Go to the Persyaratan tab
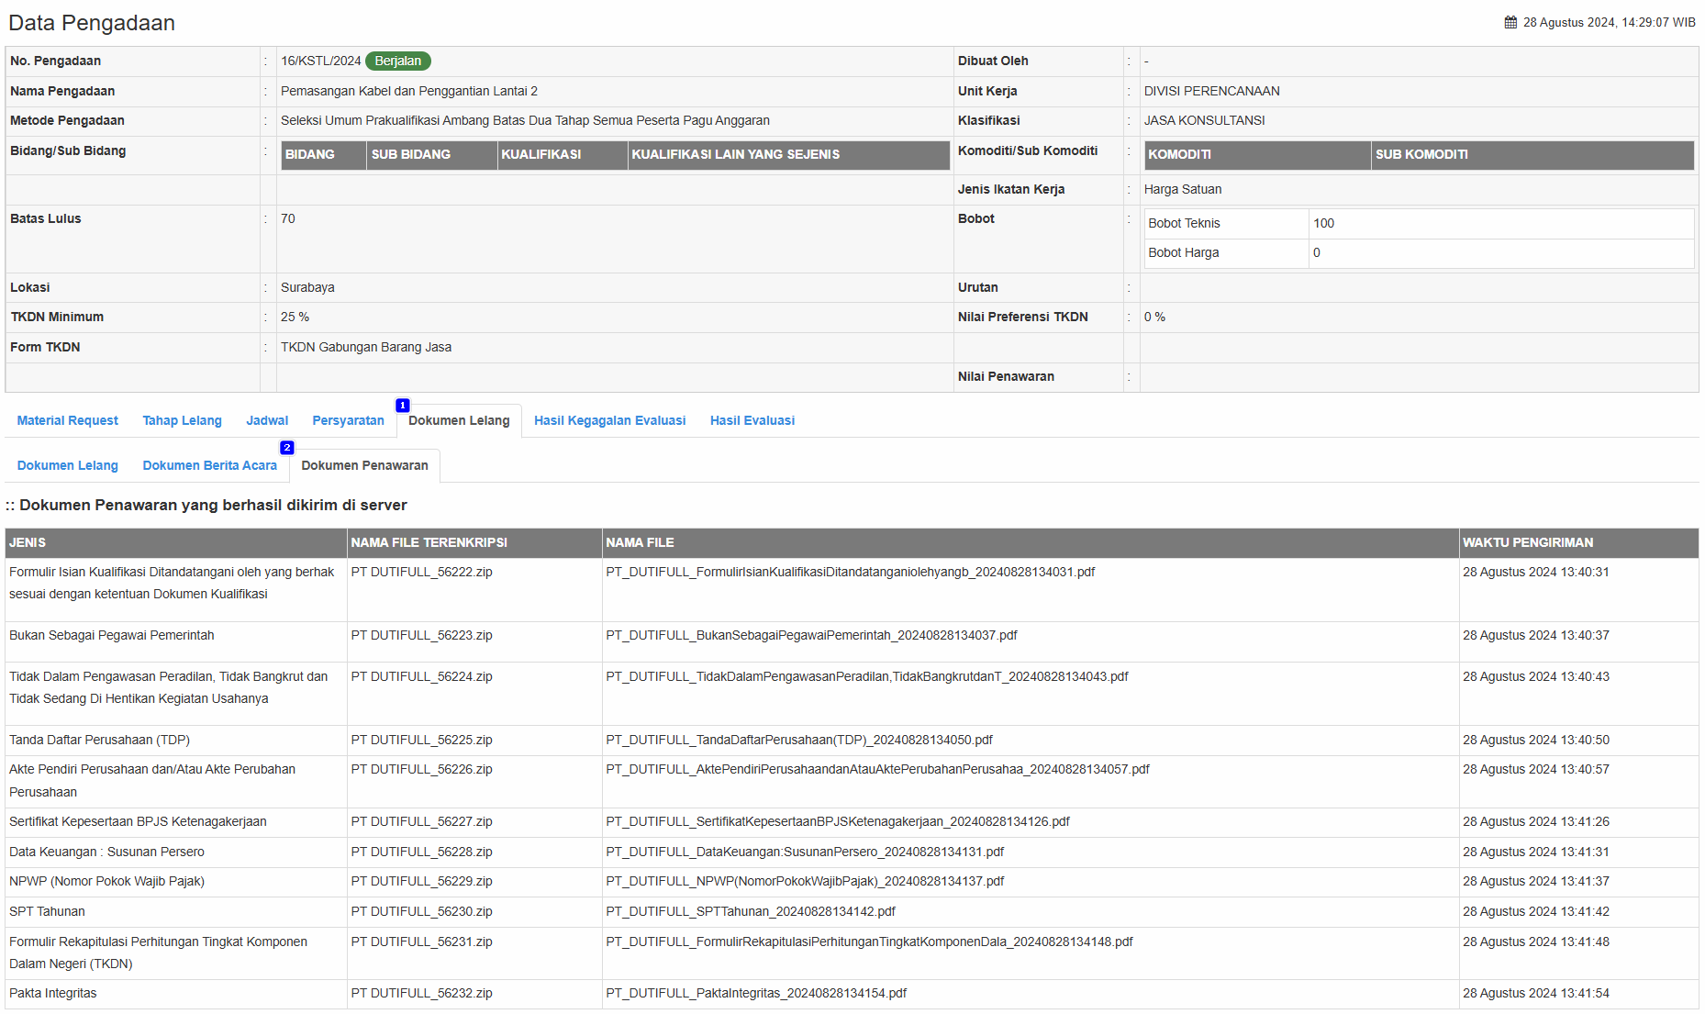Viewport: 1705px width, 1014px height. [348, 421]
